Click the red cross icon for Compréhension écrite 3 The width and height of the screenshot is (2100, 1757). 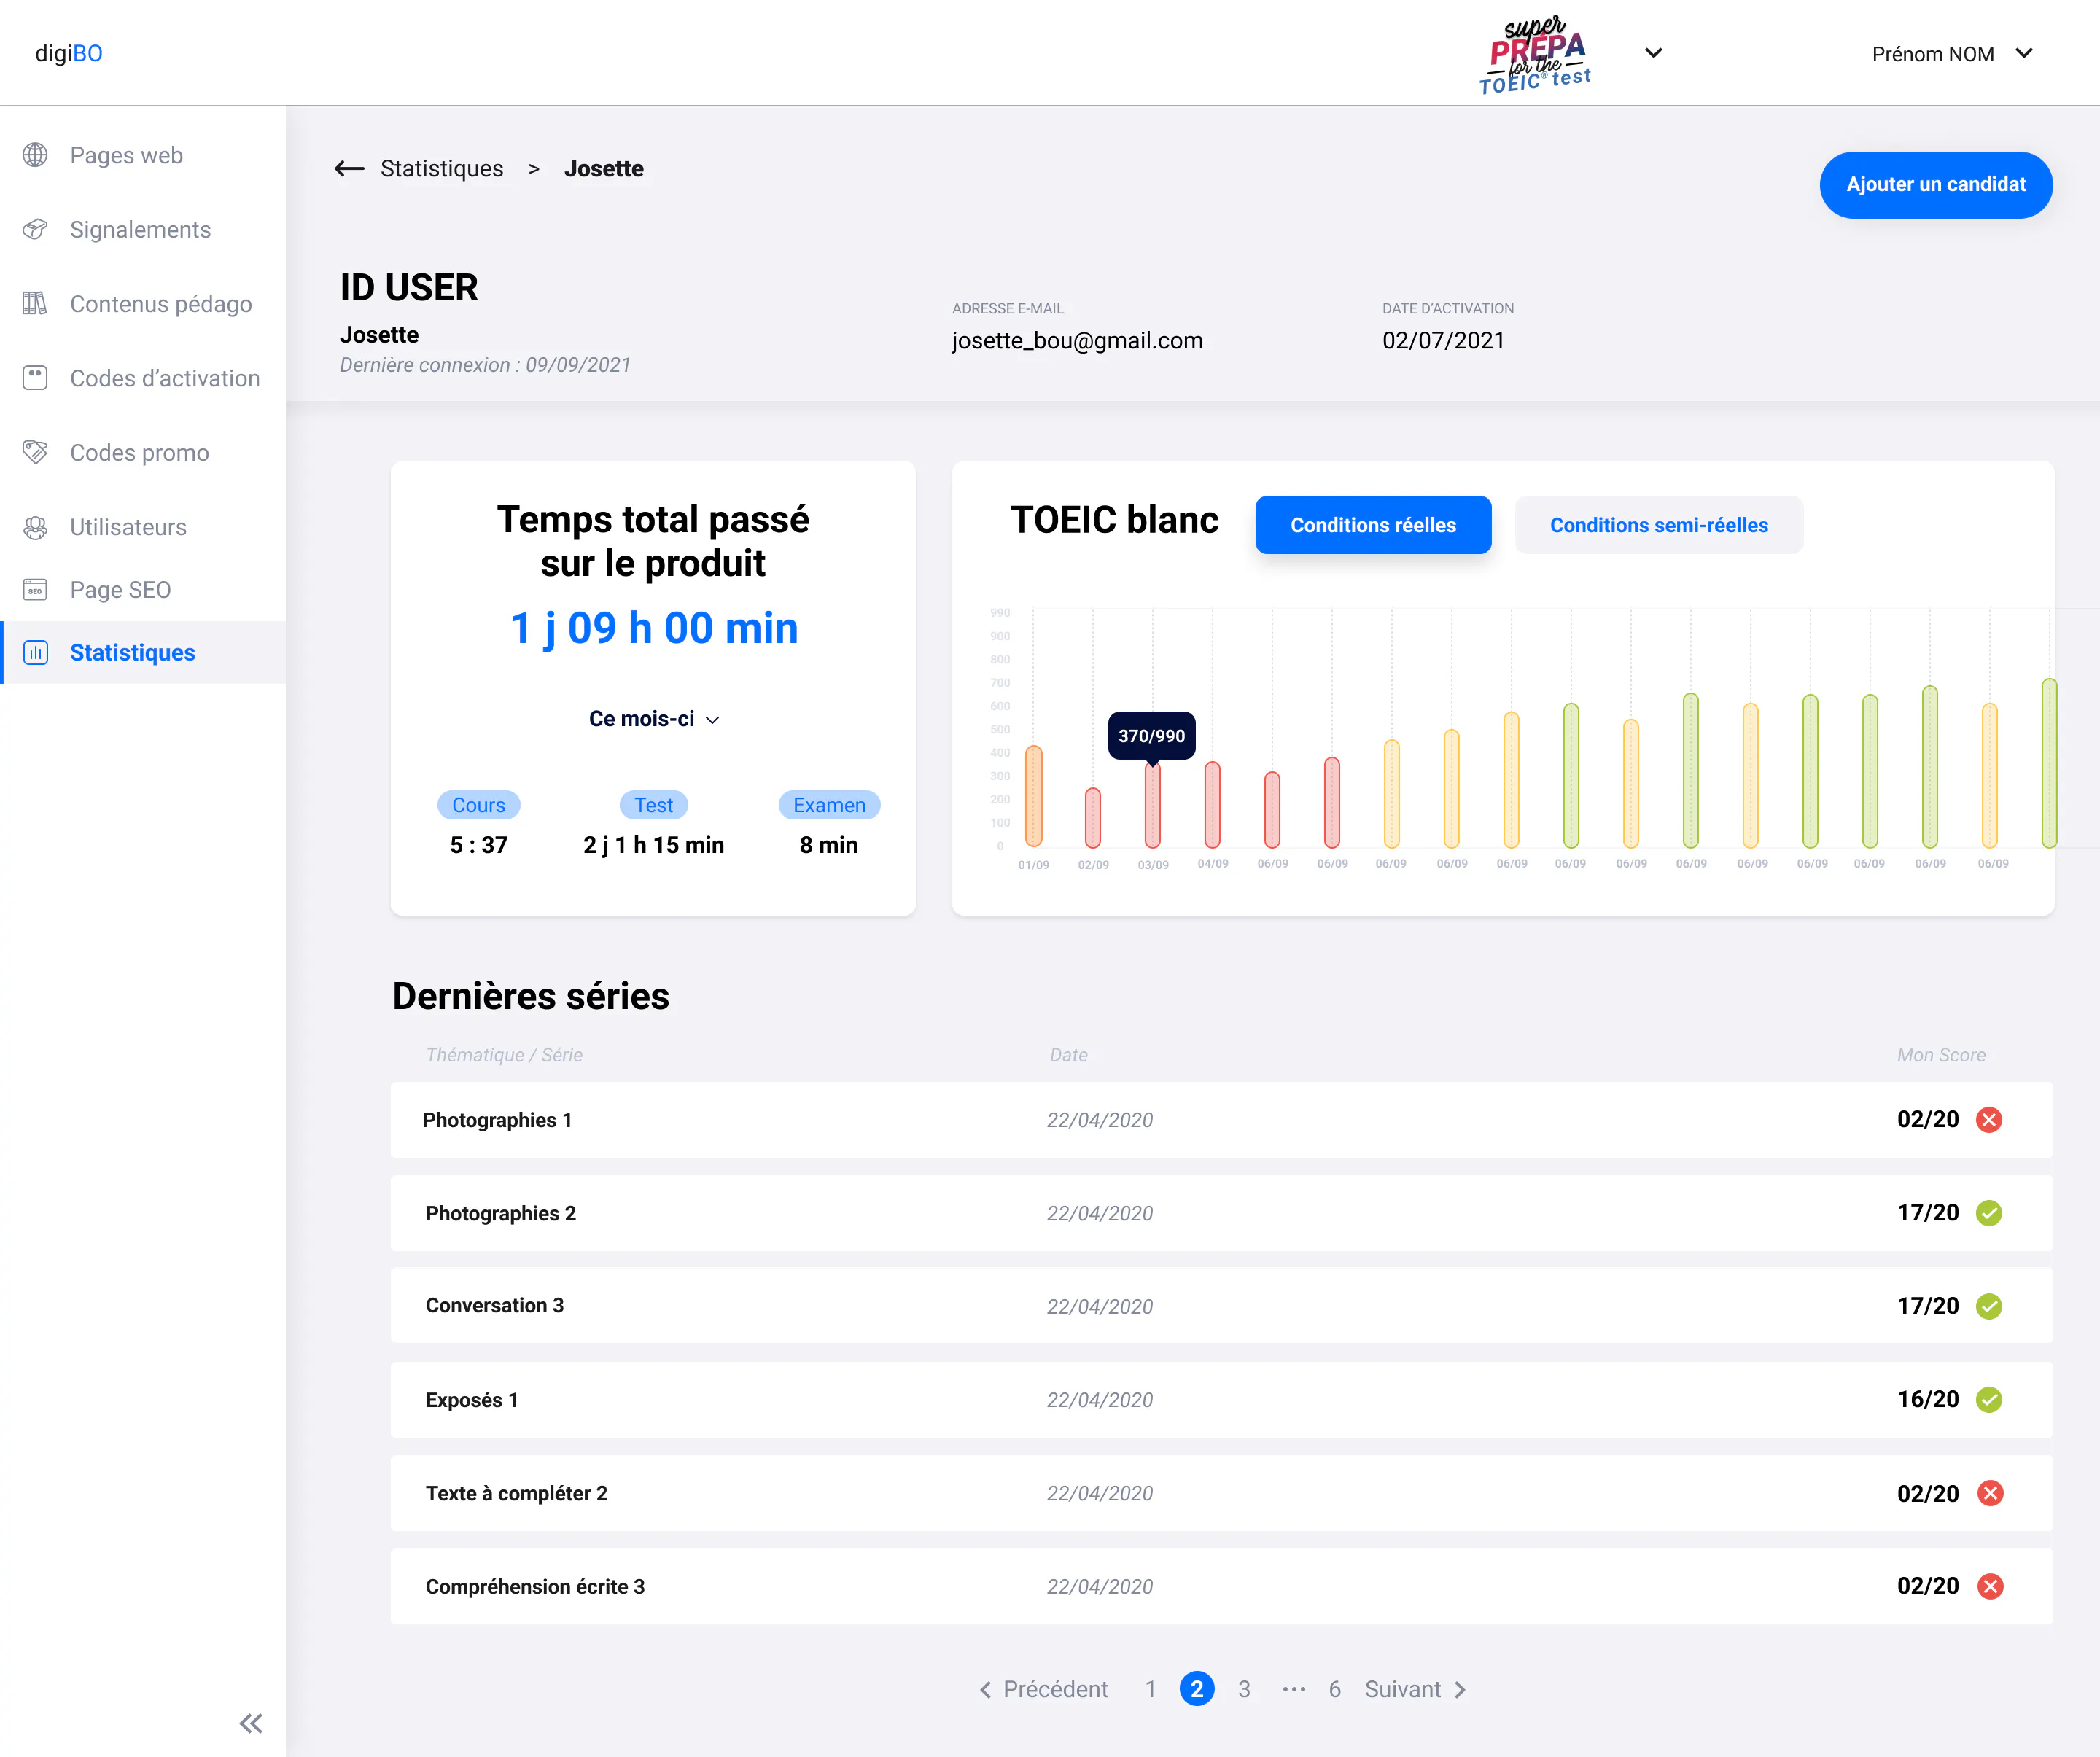tap(1990, 1586)
